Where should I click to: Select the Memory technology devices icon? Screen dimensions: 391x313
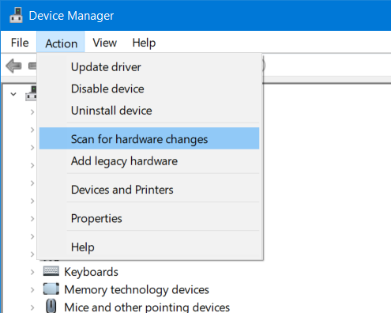coord(51,289)
